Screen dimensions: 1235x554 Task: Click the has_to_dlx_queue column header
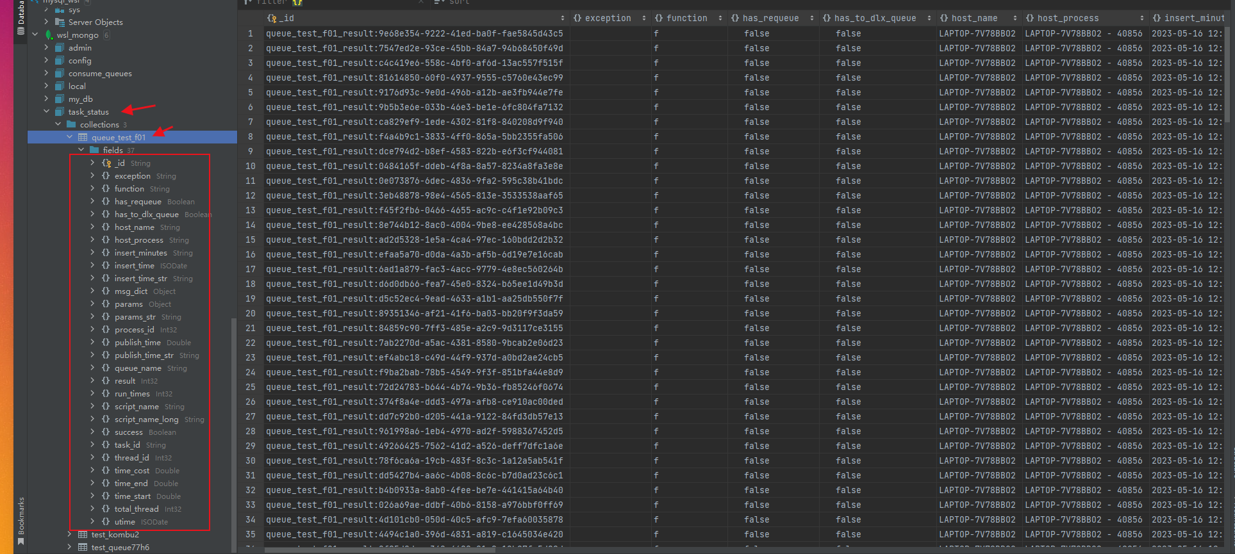click(877, 18)
